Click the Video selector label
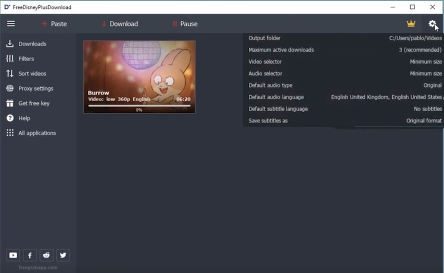The image size is (444, 273). point(265,62)
